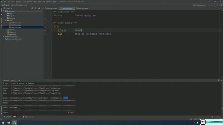Screen dimensions: 223x125
Task: Open the Event Log
Action: pyautogui.click(x=216, y=117)
